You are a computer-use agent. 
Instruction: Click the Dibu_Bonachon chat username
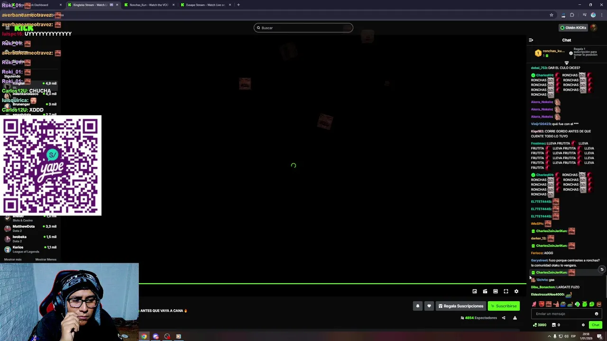543,287
